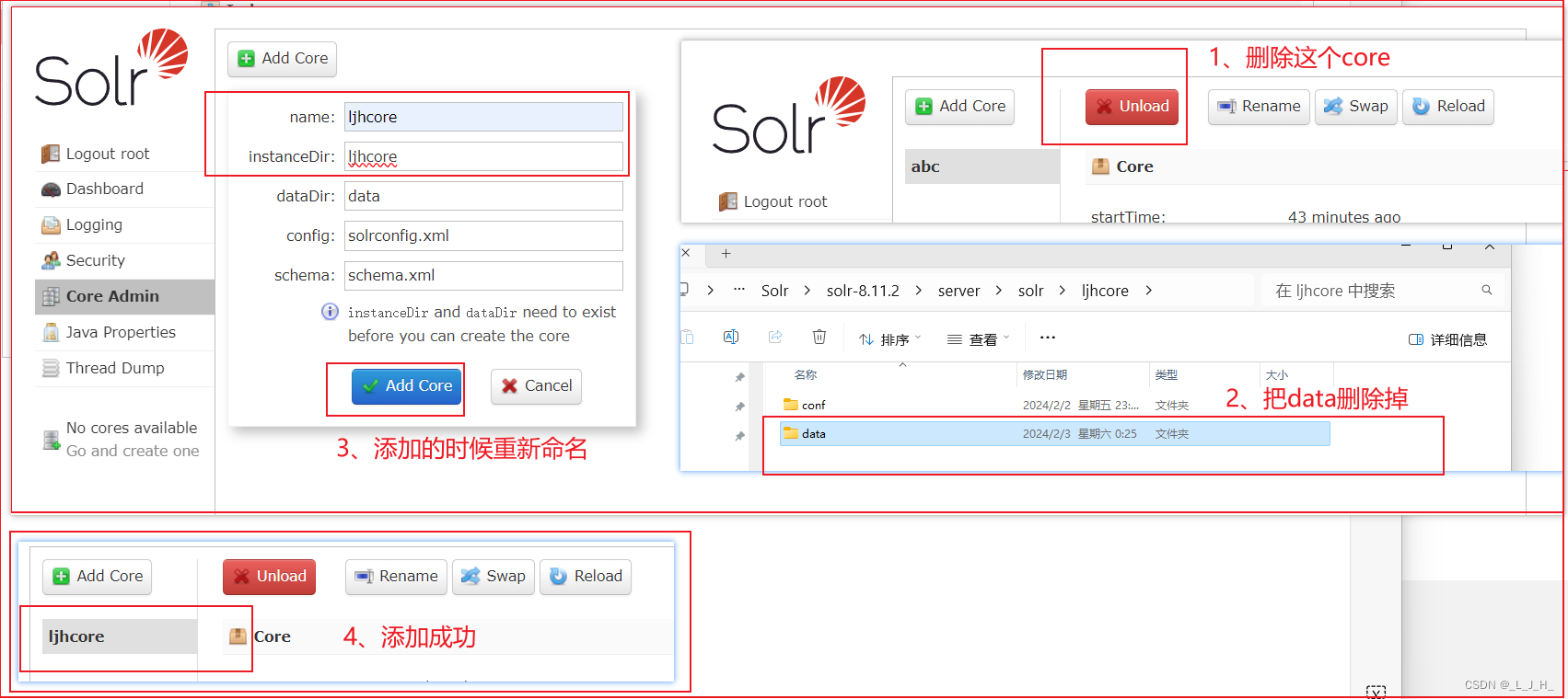Click Add Core button above the name field
Screen dimensions: 1568x699
coord(282,59)
